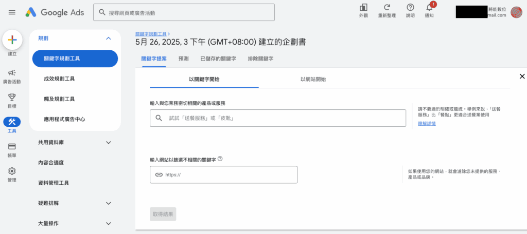Click the plan title 建立的企劃書
This screenshot has height=234, width=527.
[220, 43]
